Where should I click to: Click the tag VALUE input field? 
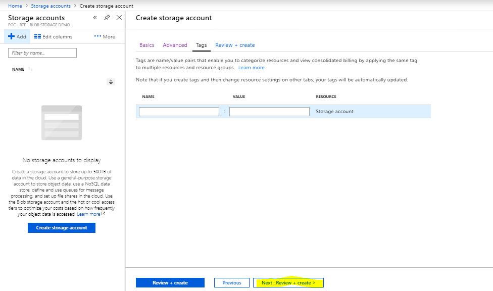269,112
